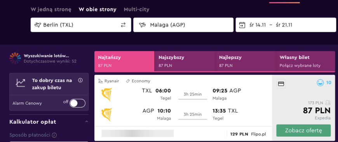Open date range field śr 14.11 – śr 21.11
The height and width of the screenshot is (142, 338).
tap(286, 25)
